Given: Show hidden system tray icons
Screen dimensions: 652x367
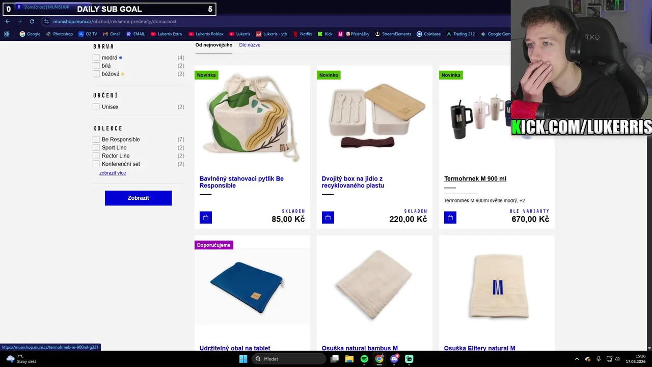Looking at the screenshot, I should [577, 359].
